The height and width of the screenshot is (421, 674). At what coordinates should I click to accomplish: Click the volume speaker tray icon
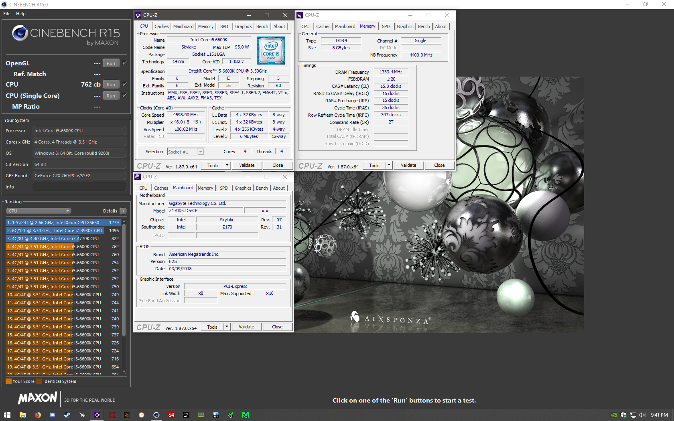point(642,415)
